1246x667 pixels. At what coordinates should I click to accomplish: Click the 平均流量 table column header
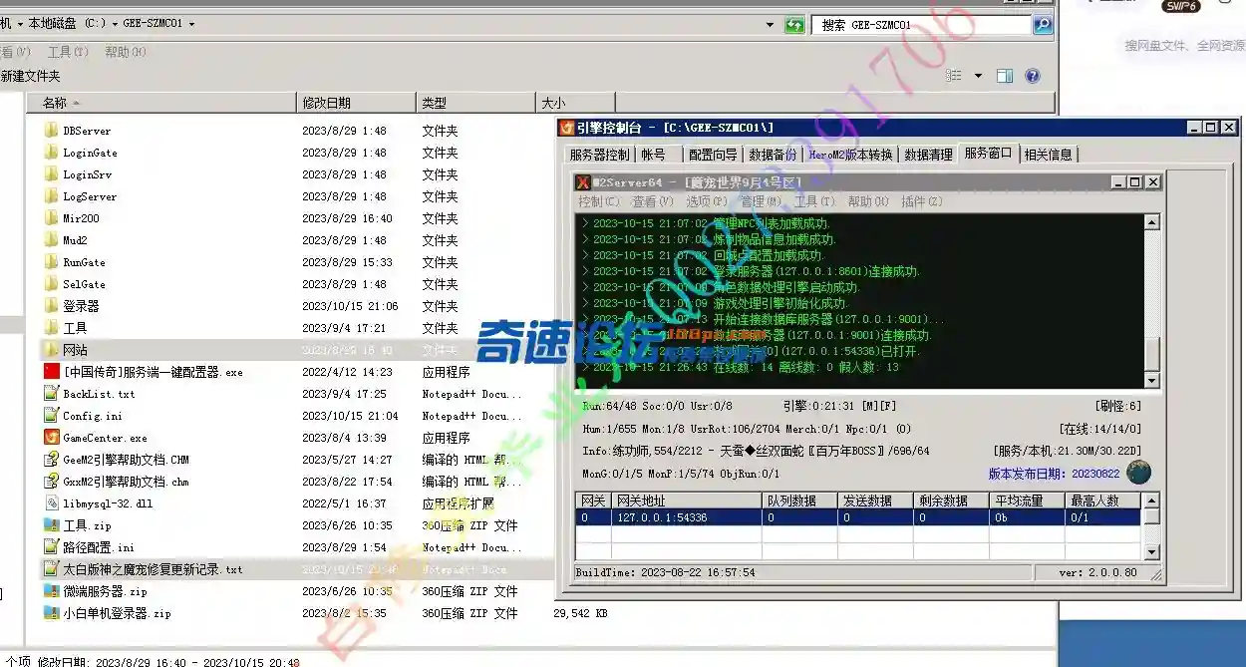pos(1027,500)
